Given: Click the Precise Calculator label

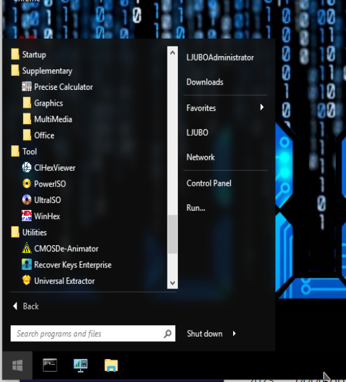Looking at the screenshot, I should tap(63, 87).
